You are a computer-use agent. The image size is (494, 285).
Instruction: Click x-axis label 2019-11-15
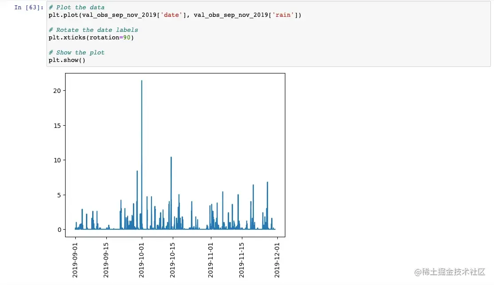click(x=241, y=260)
